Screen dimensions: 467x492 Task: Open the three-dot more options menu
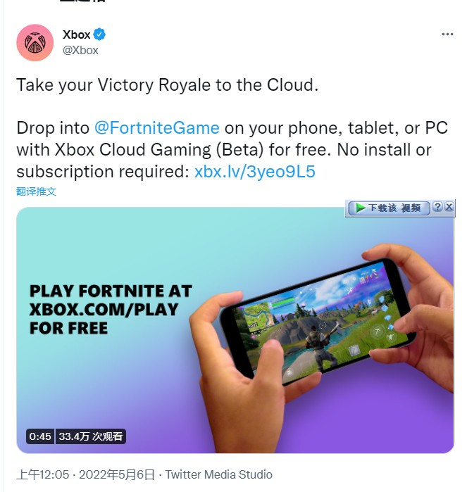[x=447, y=34]
